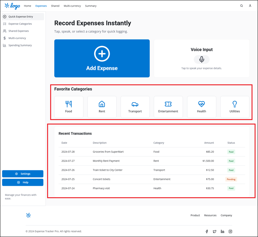Select Quick Expense Entry sidebar item
The height and width of the screenshot is (237, 258).
[x=23, y=17]
